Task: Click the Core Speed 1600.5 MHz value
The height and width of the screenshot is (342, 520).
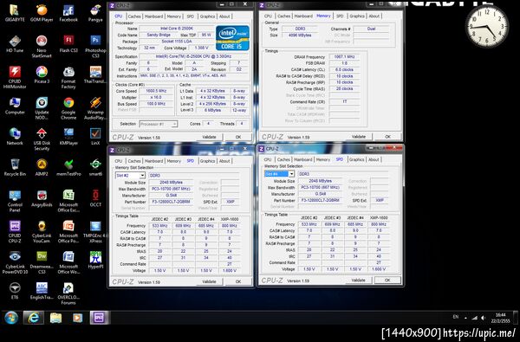Action: point(156,91)
